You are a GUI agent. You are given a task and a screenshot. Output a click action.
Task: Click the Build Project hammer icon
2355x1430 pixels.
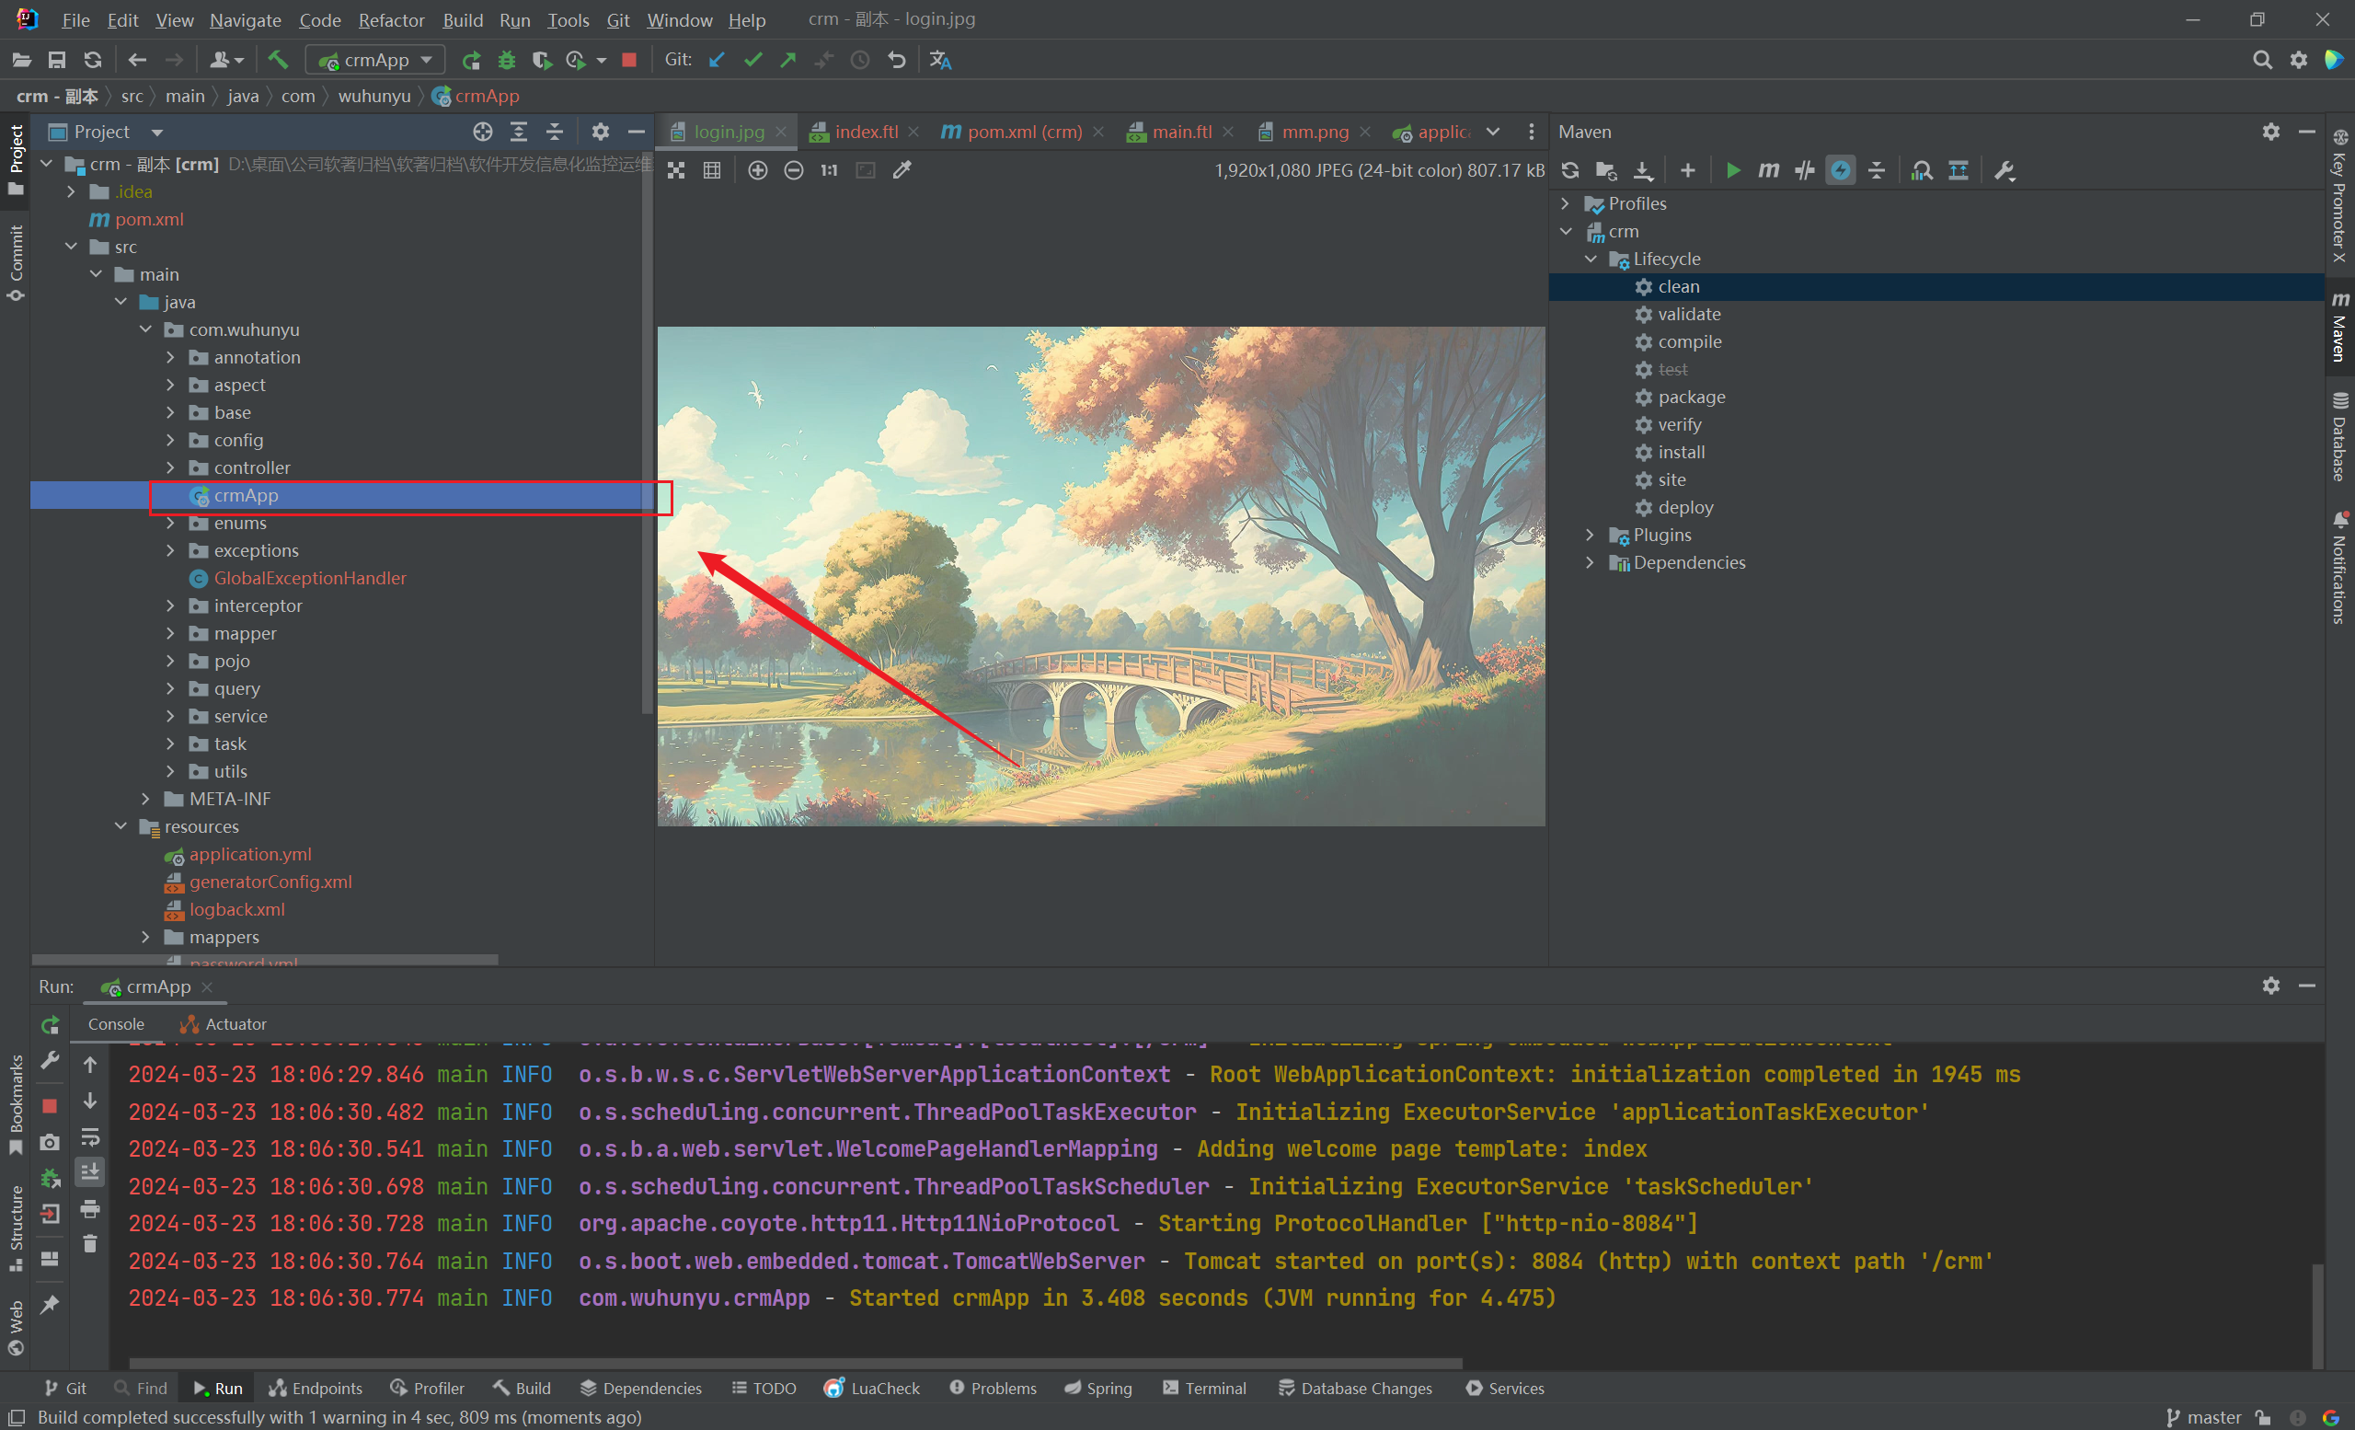coord(278,60)
